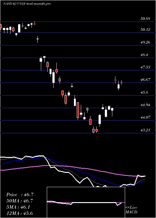Image resolution: width=156 pixels, height=218 pixels.
Task: Click the 49.26 price level label
Action: (145, 42)
